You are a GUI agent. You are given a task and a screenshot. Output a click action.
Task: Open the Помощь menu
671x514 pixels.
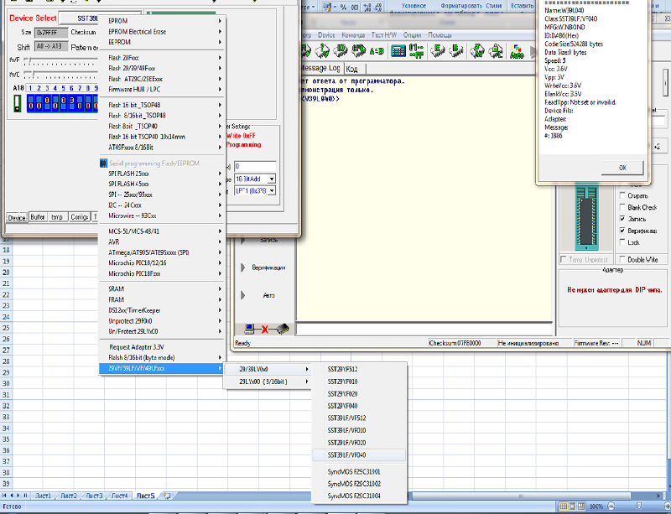(440, 35)
